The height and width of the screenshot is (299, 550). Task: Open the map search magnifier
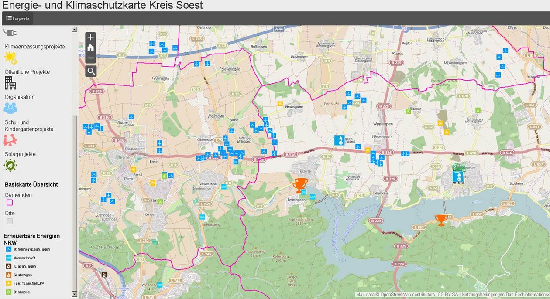click(91, 71)
